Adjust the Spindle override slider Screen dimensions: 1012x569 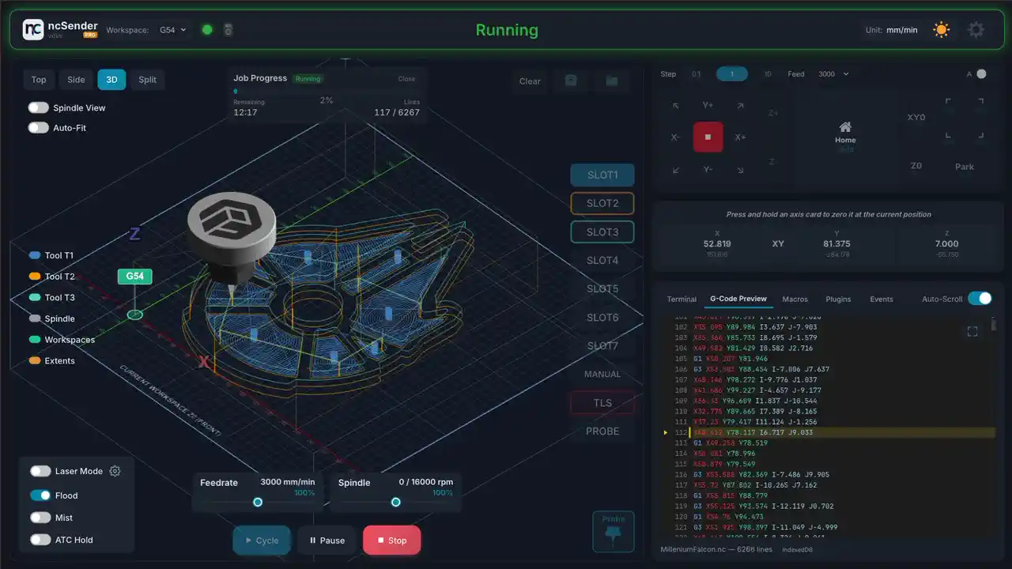(396, 502)
